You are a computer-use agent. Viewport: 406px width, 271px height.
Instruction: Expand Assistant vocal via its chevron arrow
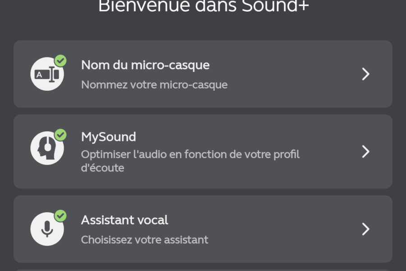pos(365,229)
